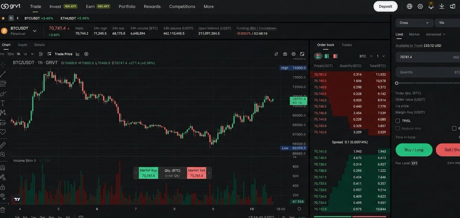Select the 15m timeframe
Image resolution: width=460 pixels, height=218 pixels.
pos(10,54)
